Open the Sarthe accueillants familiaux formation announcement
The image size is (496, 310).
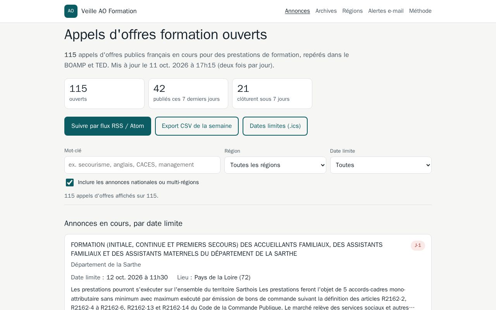(x=227, y=249)
